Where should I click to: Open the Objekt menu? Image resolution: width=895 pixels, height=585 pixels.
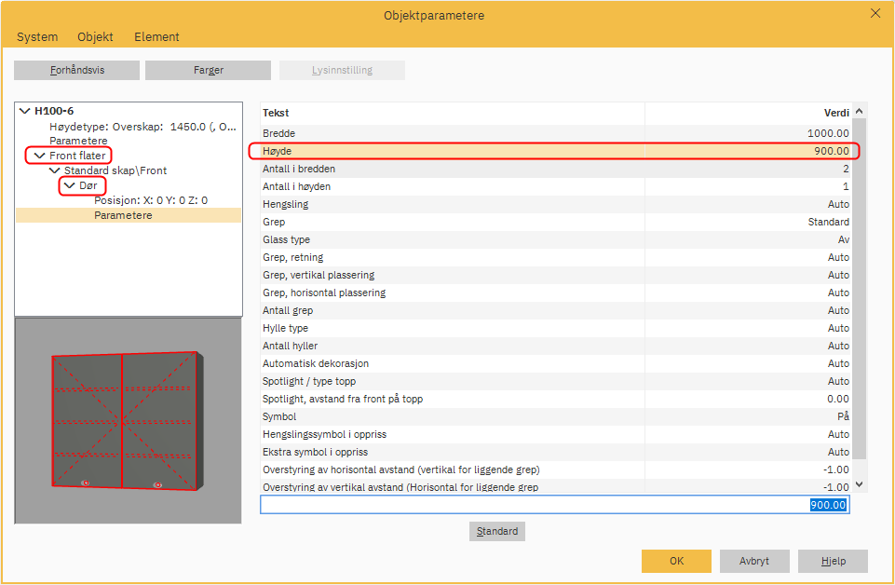[95, 37]
